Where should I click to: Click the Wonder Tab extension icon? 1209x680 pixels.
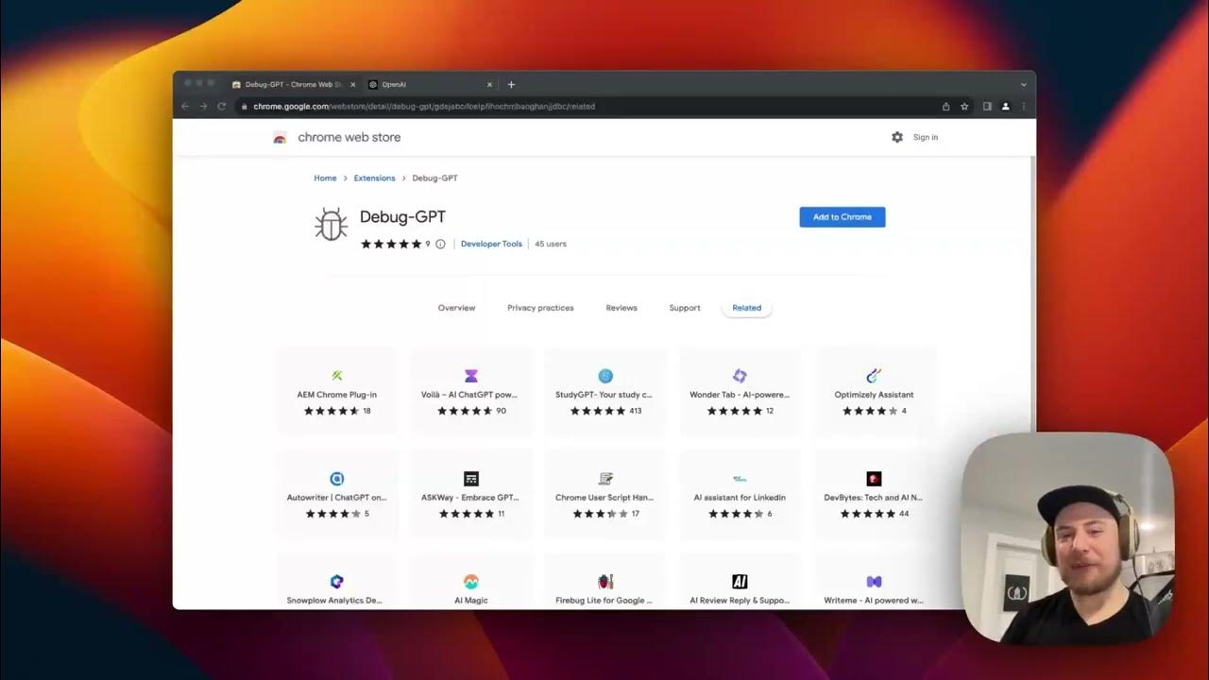click(740, 376)
